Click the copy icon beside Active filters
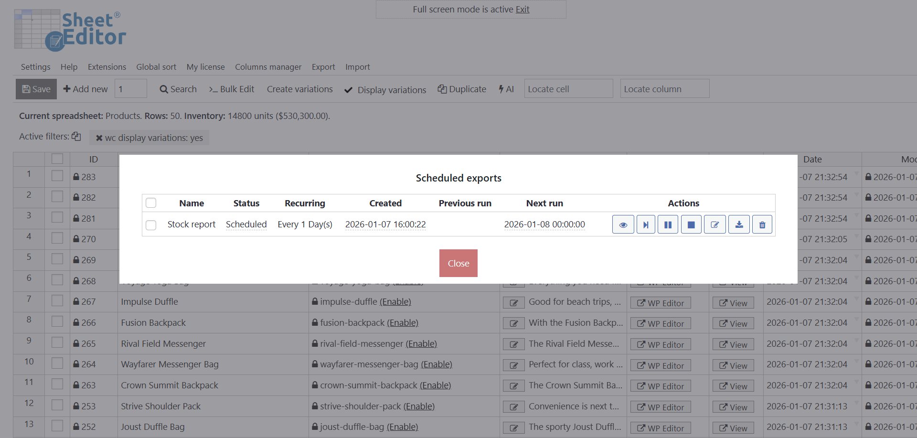The image size is (917, 438). (x=76, y=137)
